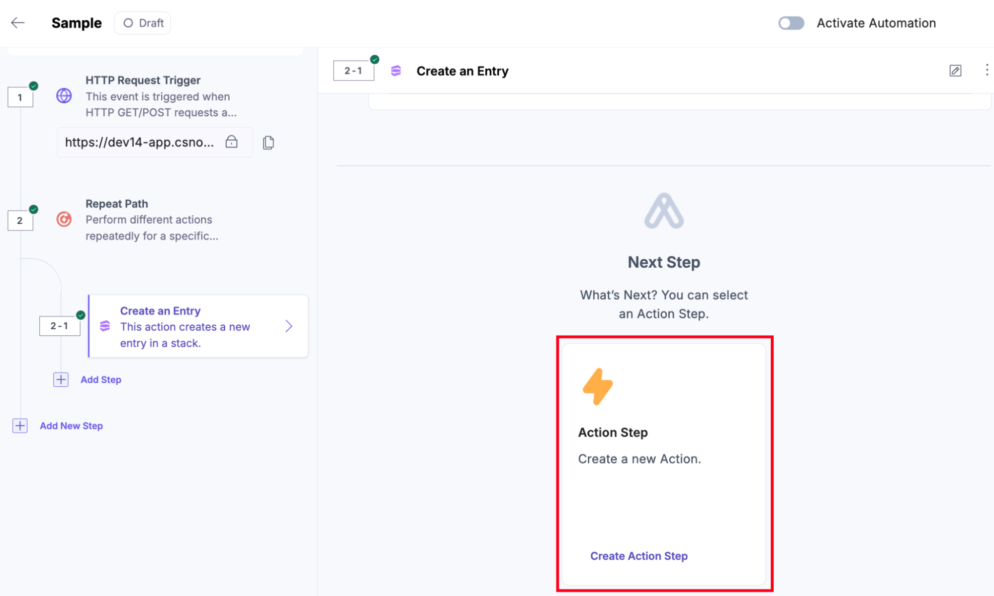Click the lock icon beside the URL
Screen dimensions: 994x596
tap(231, 142)
